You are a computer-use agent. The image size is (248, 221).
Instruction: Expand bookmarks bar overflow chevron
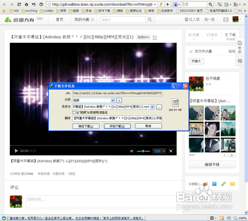(245, 11)
